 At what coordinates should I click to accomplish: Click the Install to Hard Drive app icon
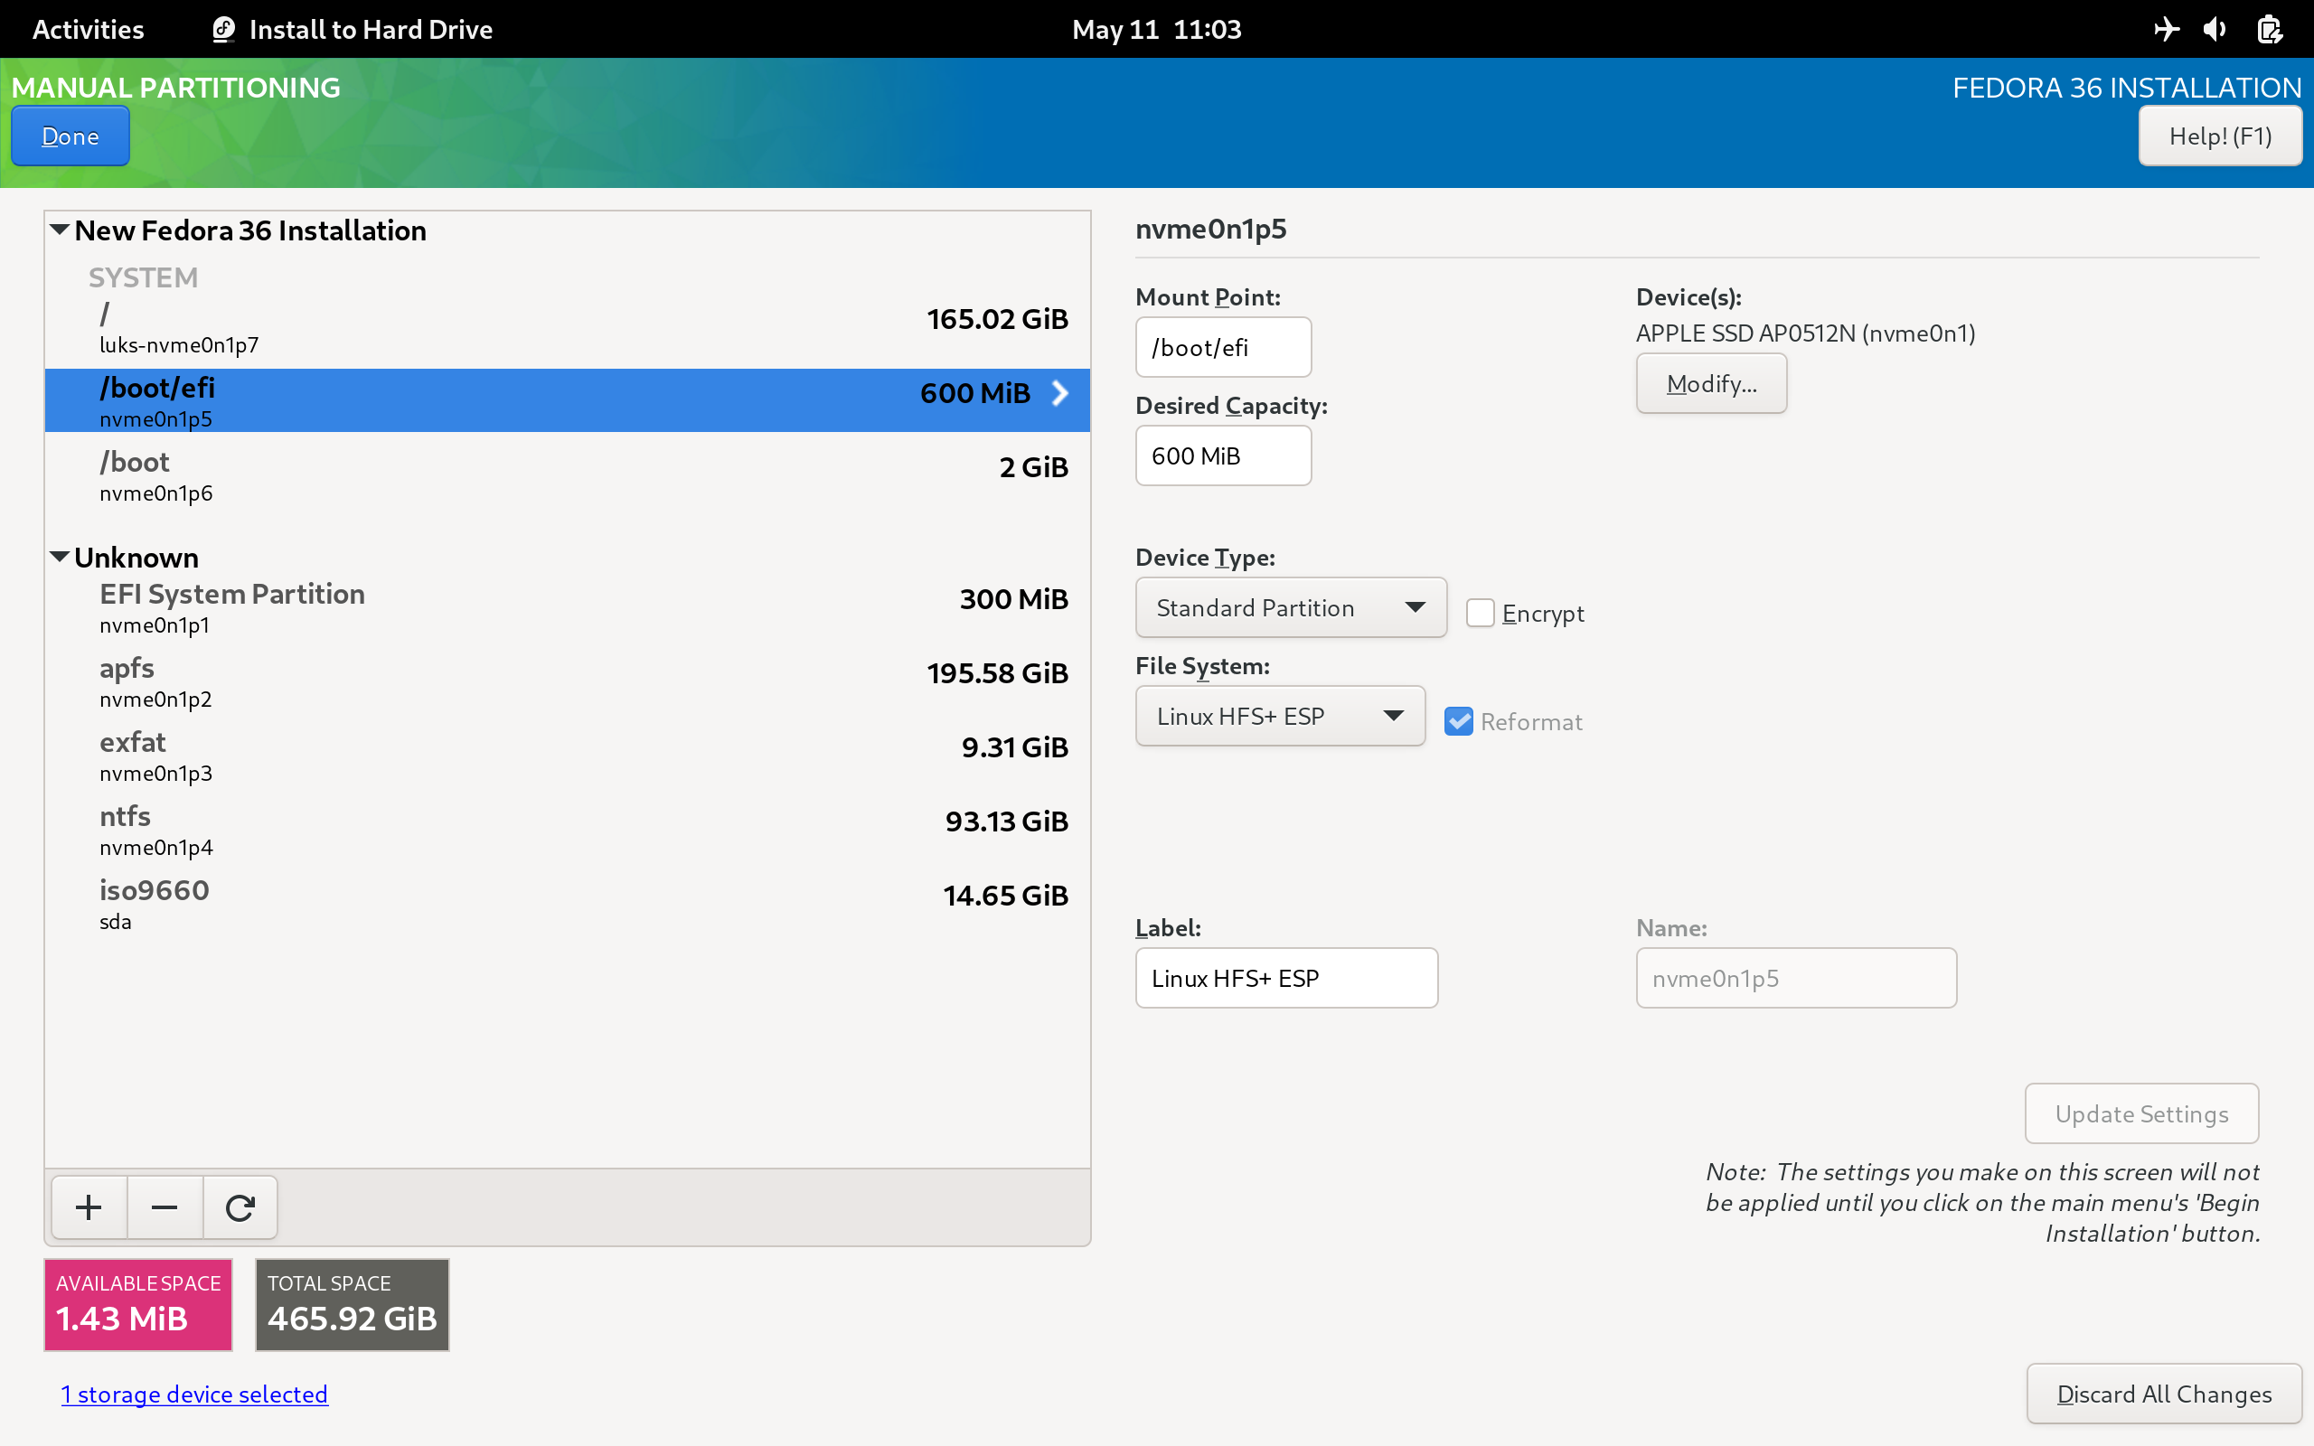[224, 29]
